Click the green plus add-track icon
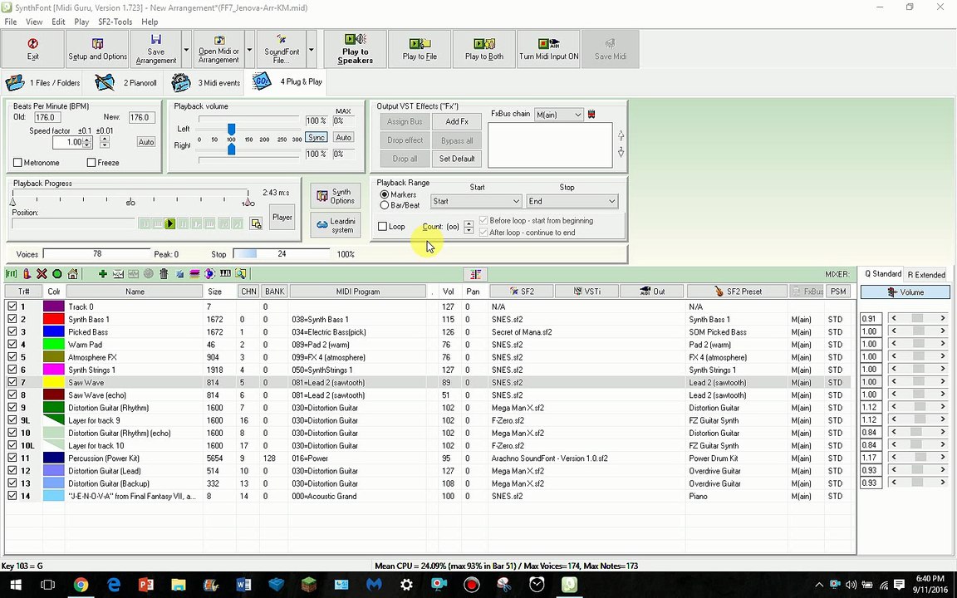This screenshot has width=957, height=598. point(102,274)
